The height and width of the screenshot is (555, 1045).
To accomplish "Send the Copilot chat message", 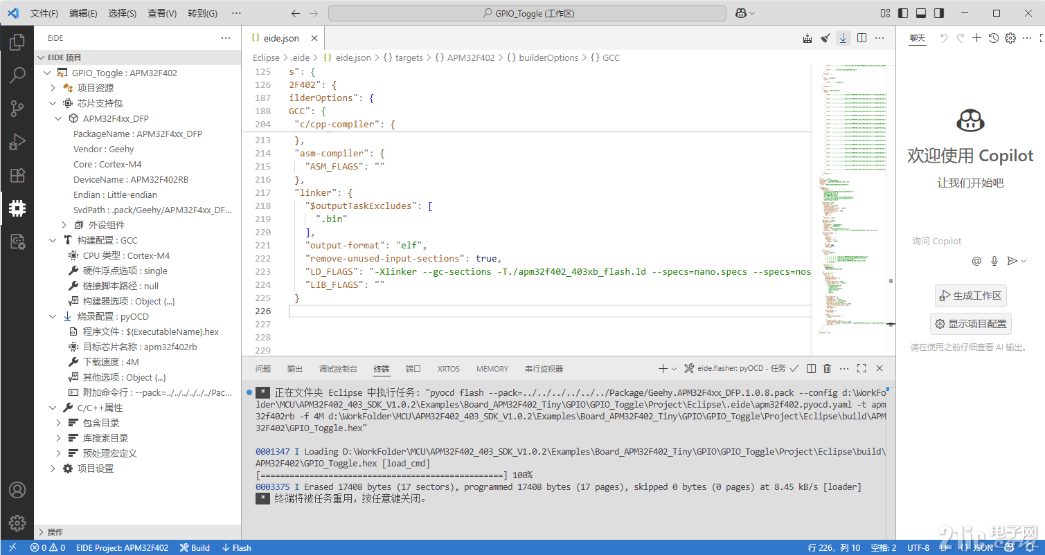I will tap(1012, 261).
